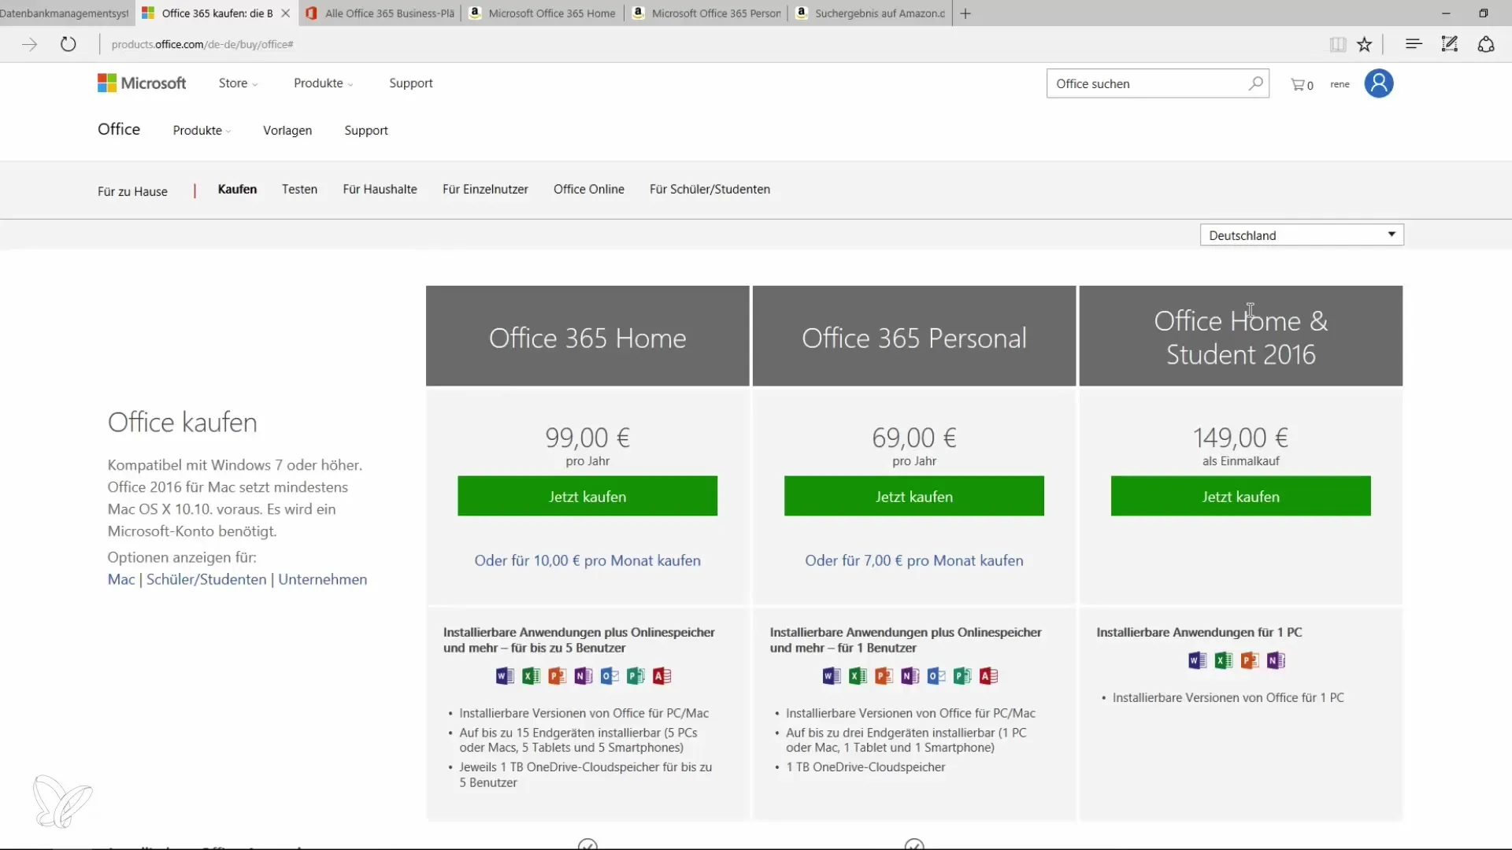This screenshot has width=1512, height=850.
Task: Click the Make a Web Note icon
Action: [1450, 44]
